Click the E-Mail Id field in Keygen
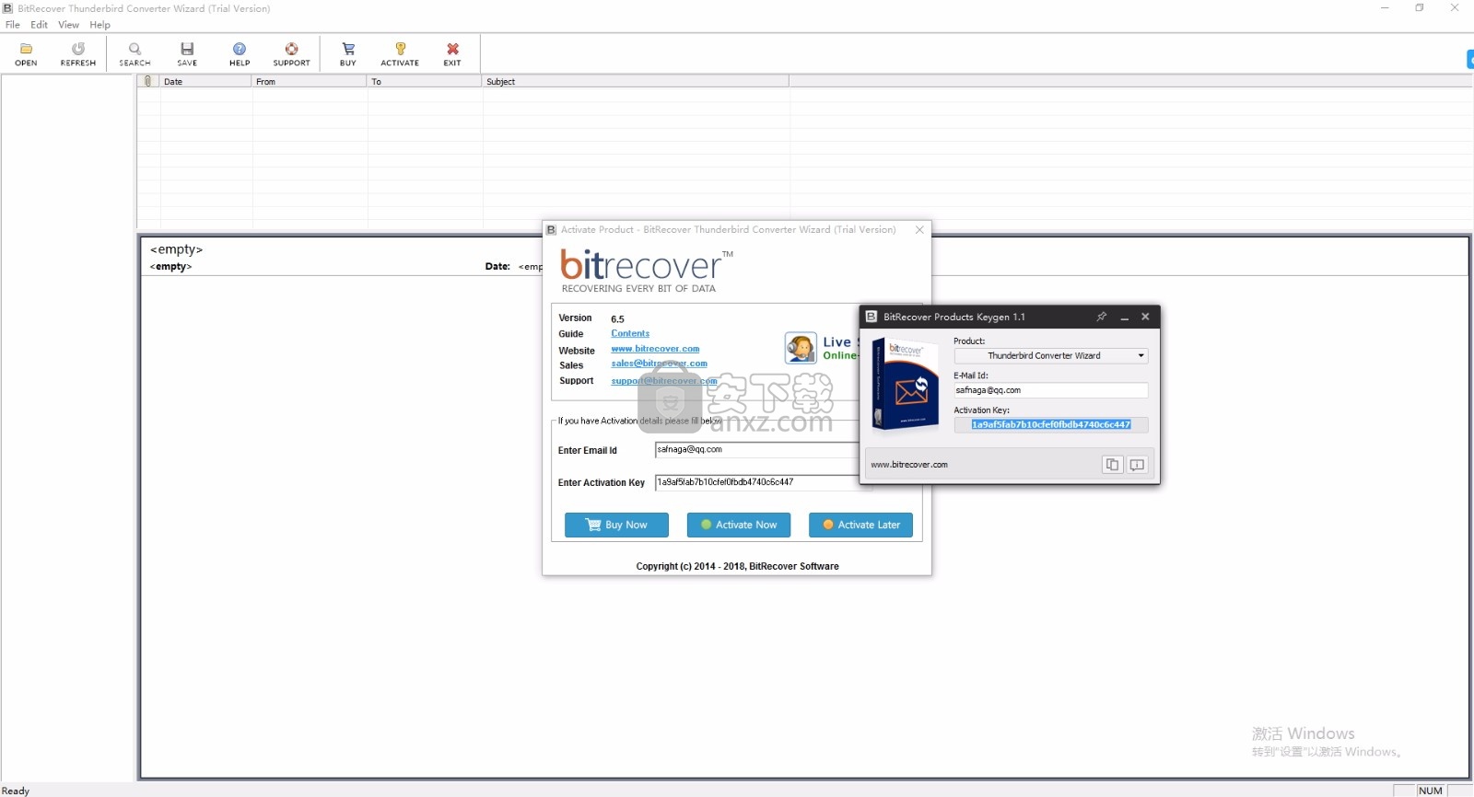 (x=1050, y=390)
